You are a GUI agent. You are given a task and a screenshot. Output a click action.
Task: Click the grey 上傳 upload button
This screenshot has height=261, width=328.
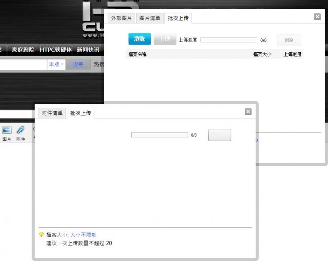click(x=165, y=39)
